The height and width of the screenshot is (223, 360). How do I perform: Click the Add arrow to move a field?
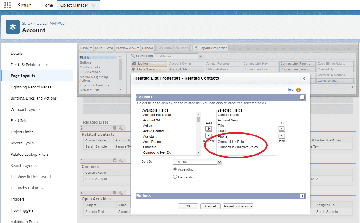[x=209, y=128]
